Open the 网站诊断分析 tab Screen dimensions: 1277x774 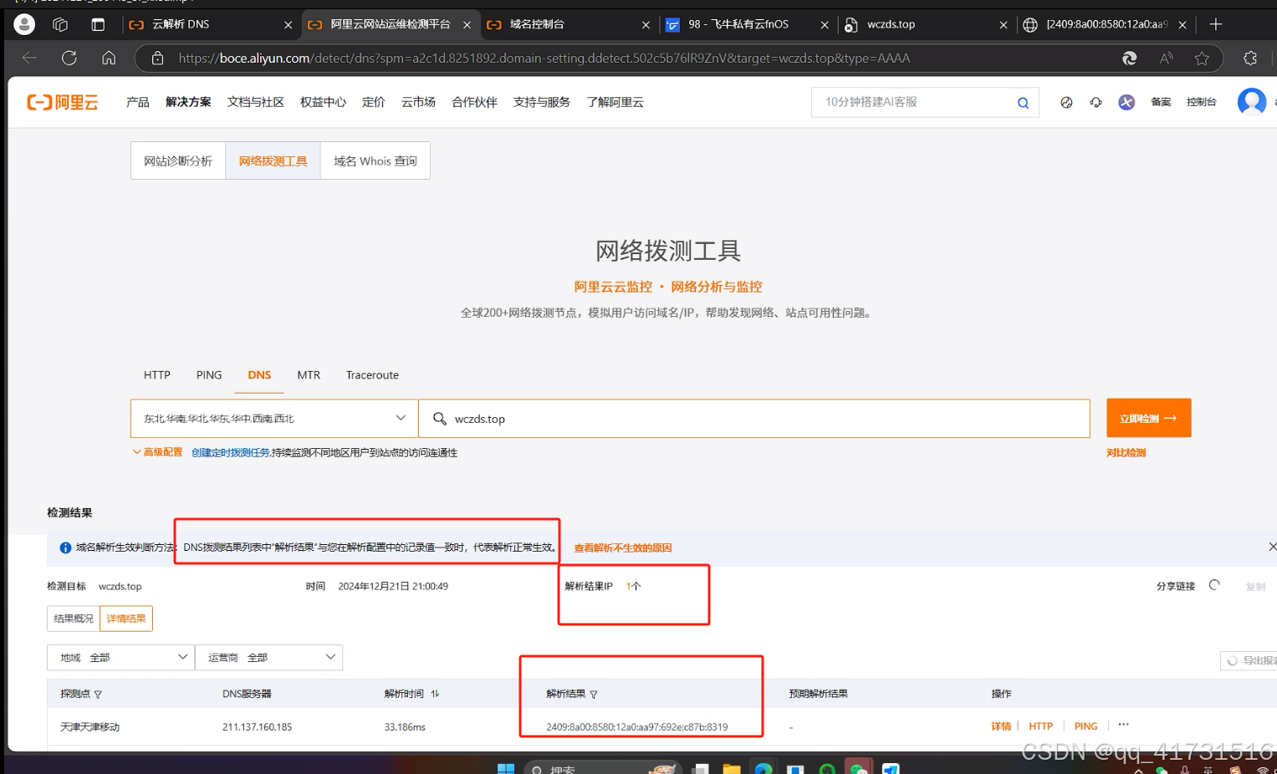(178, 160)
